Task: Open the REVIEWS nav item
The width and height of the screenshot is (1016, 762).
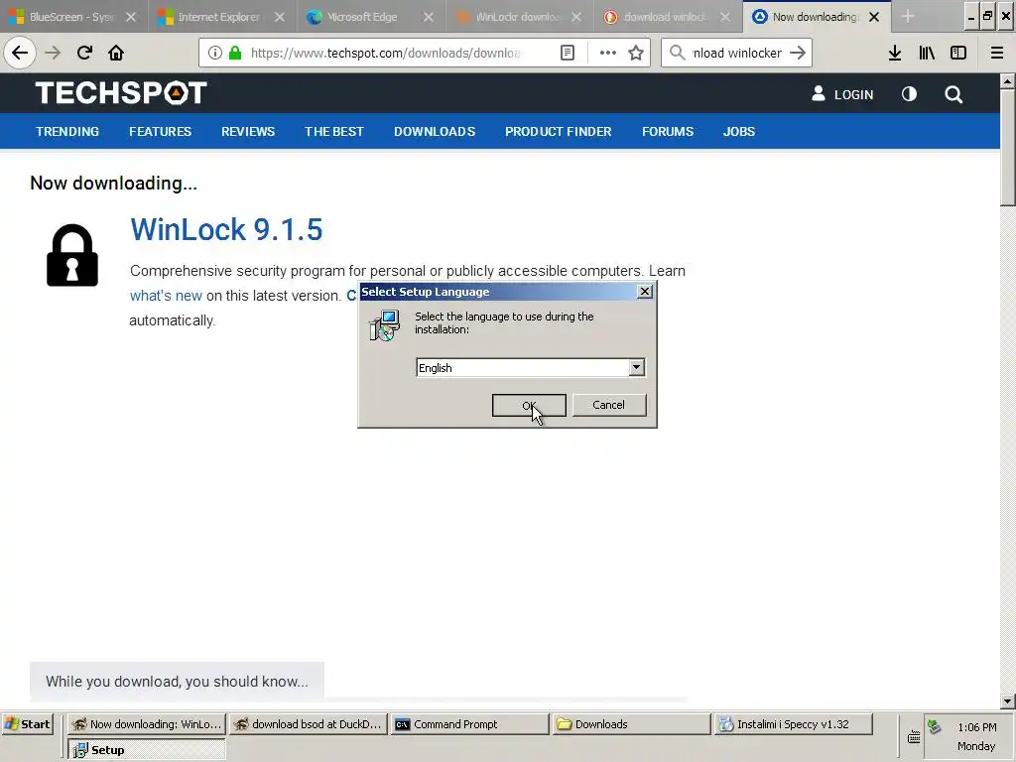Action: click(x=248, y=132)
